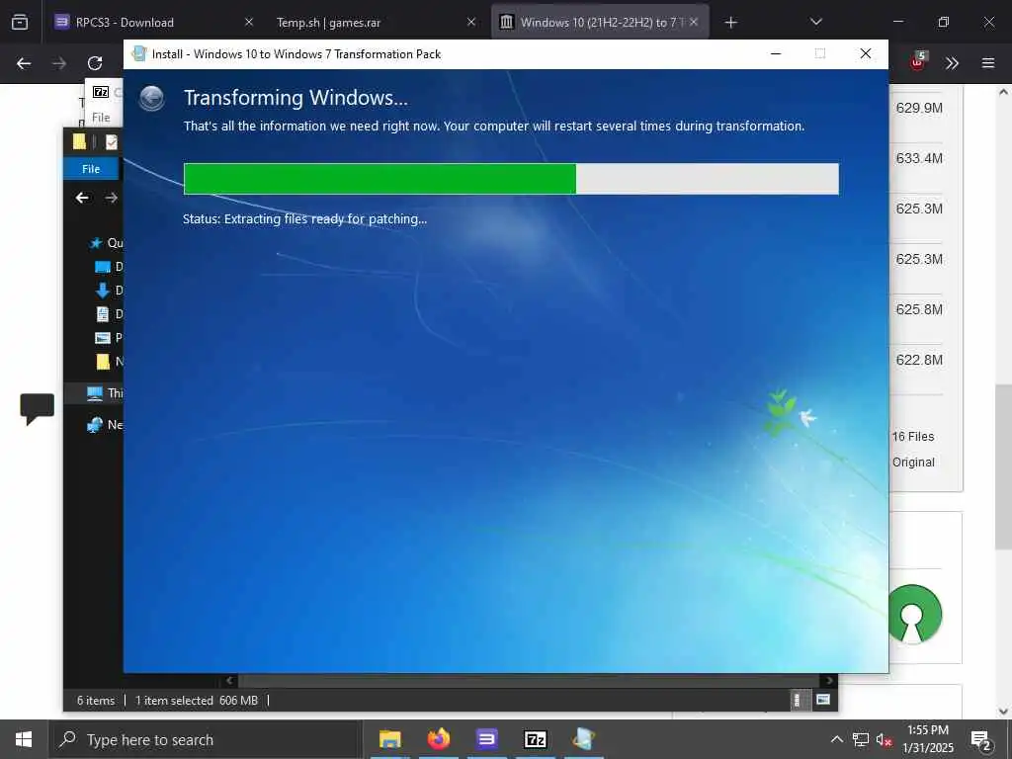Show hidden system tray icons
This screenshot has height=759, width=1012.
[836, 739]
